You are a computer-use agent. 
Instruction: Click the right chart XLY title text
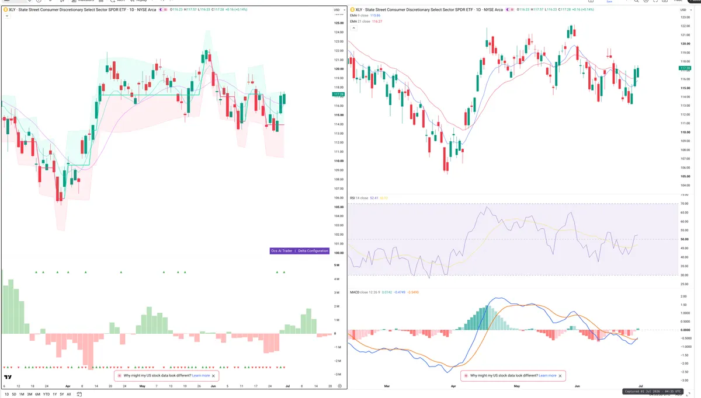[429, 9]
